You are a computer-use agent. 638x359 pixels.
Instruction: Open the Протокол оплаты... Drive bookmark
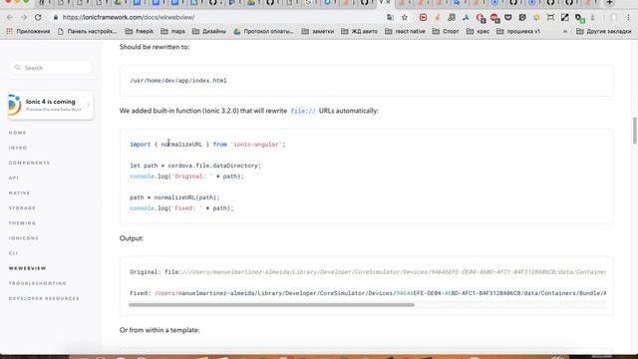pos(263,31)
